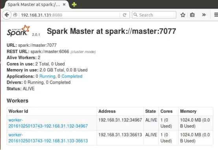The width and height of the screenshot is (218, 150).
Task: Click the Cores in use line
Action: [36, 64]
